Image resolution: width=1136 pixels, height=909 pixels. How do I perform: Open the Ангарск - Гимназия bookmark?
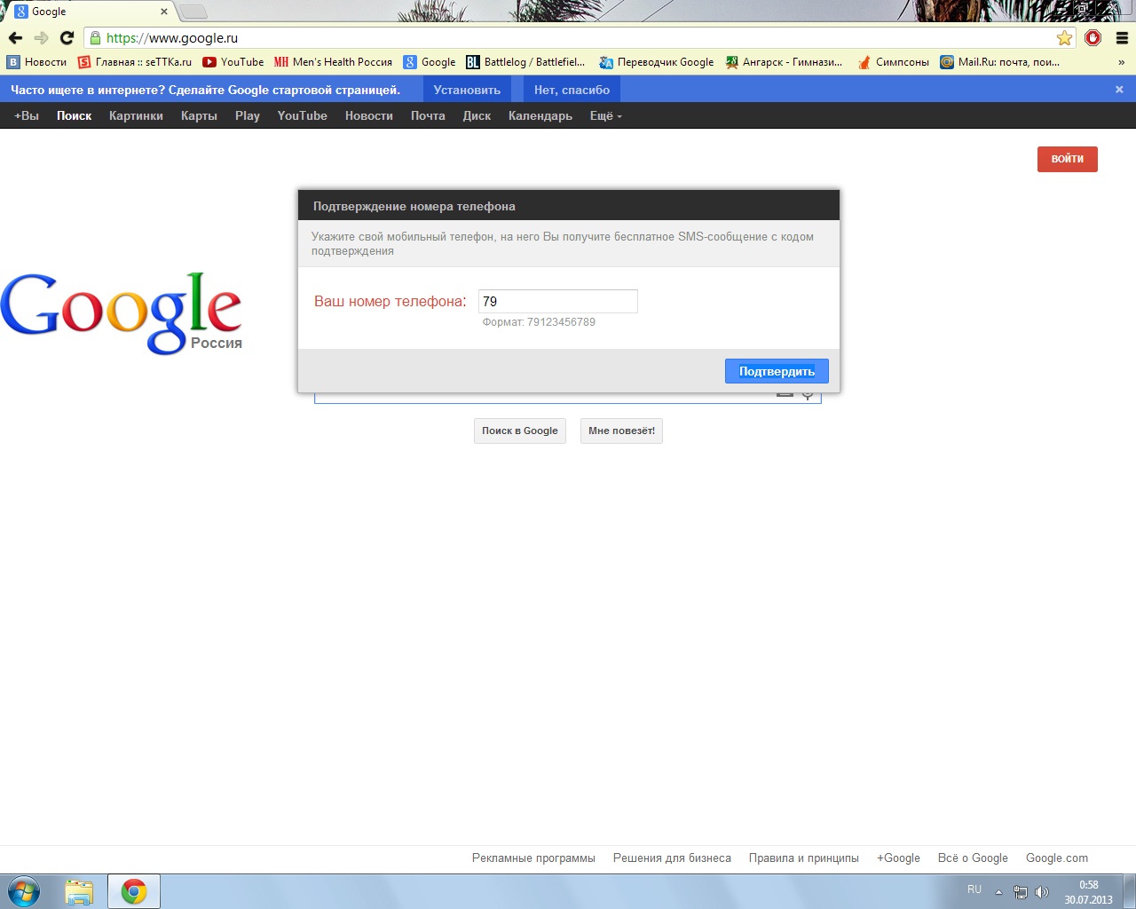click(x=785, y=62)
